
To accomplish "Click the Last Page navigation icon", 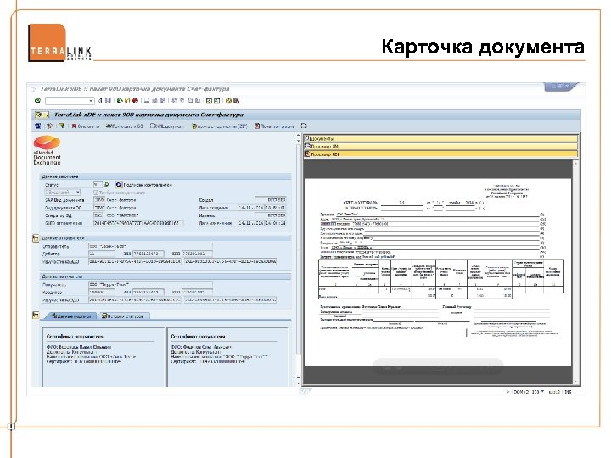I will pyautogui.click(x=198, y=101).
